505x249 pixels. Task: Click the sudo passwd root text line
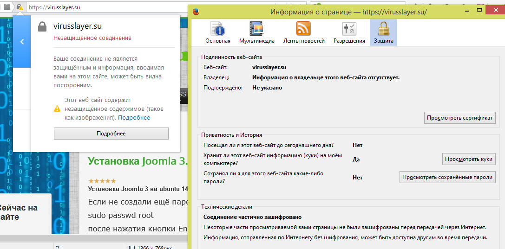coord(121,215)
